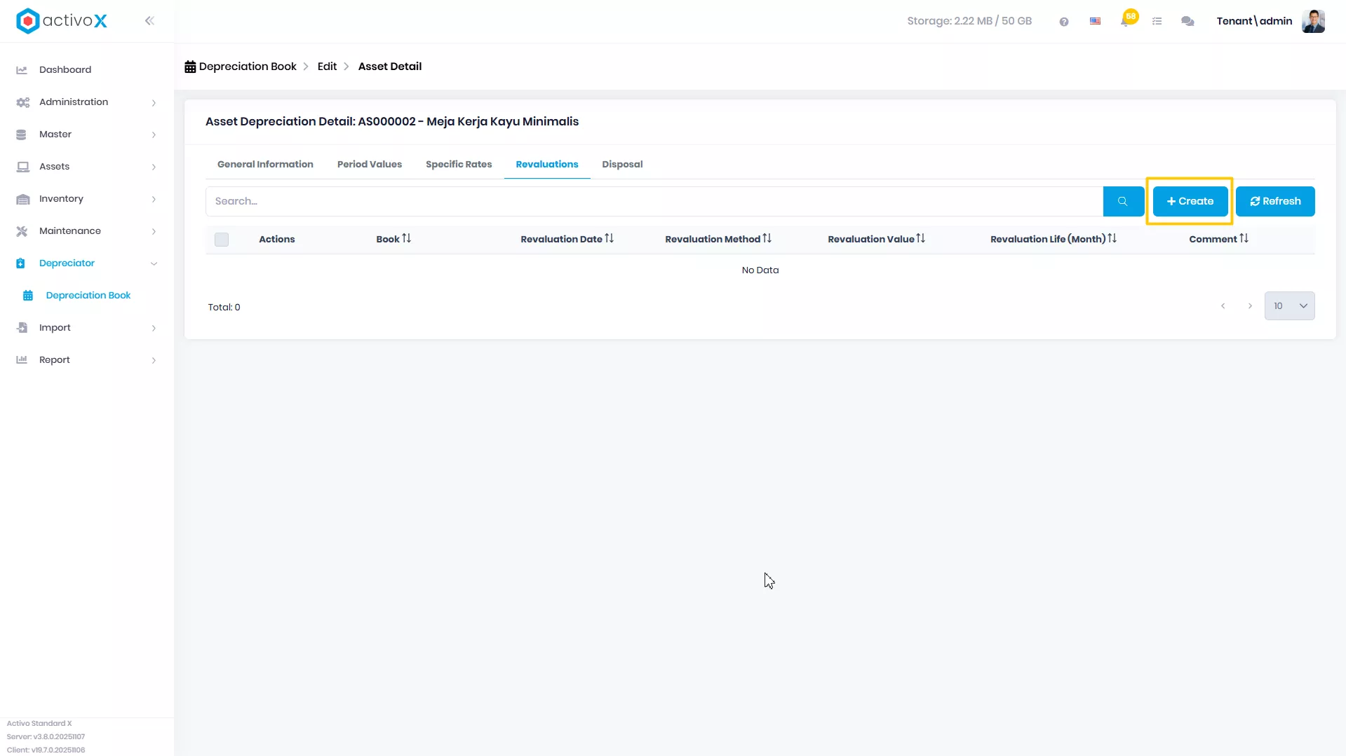Viewport: 1346px width, 756px height.
Task: Go to Edit breadcrumb
Action: (x=327, y=67)
